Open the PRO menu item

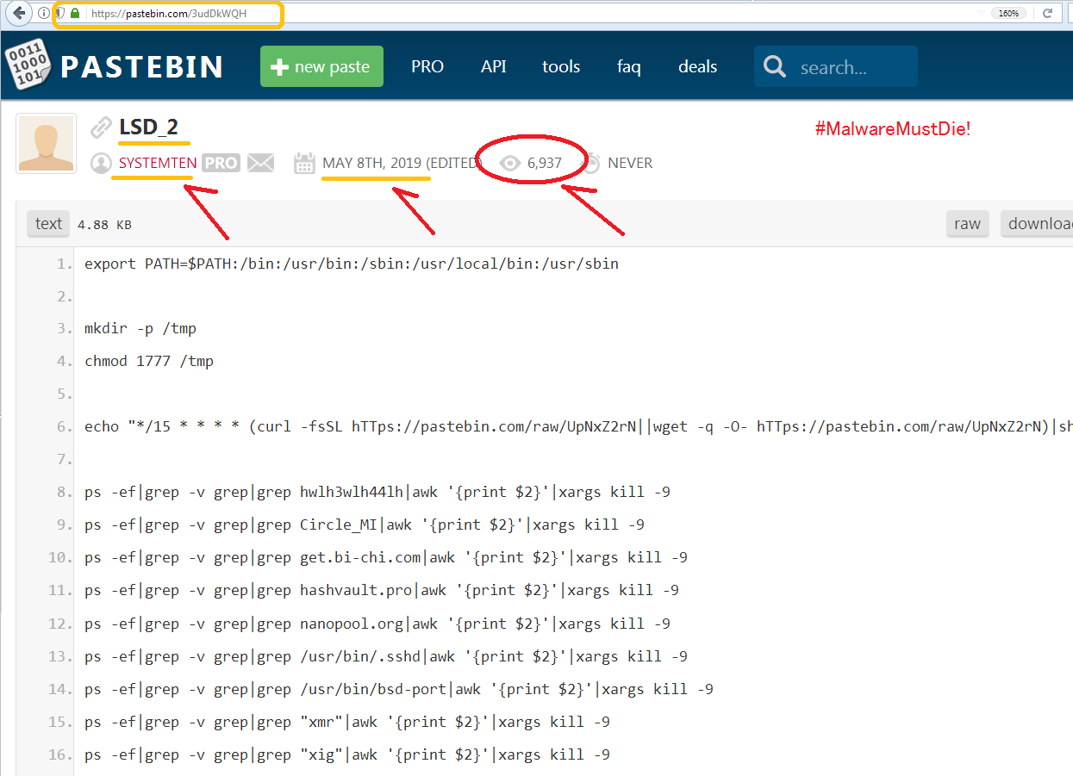(427, 66)
